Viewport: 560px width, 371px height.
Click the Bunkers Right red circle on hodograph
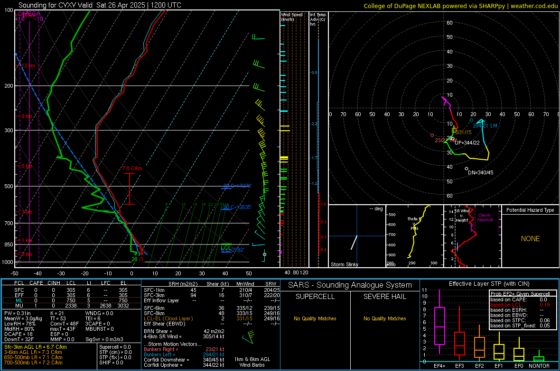pyautogui.click(x=432, y=135)
